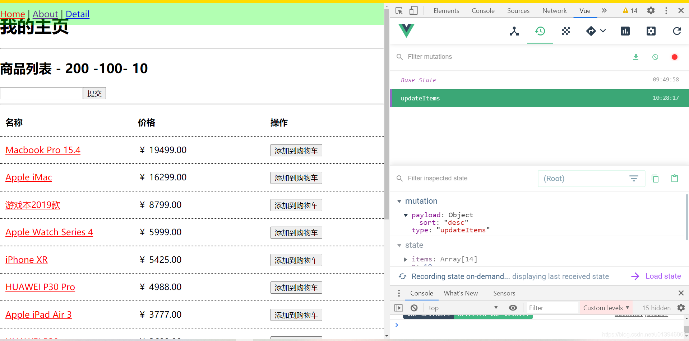Click the Load state button

(x=656, y=276)
